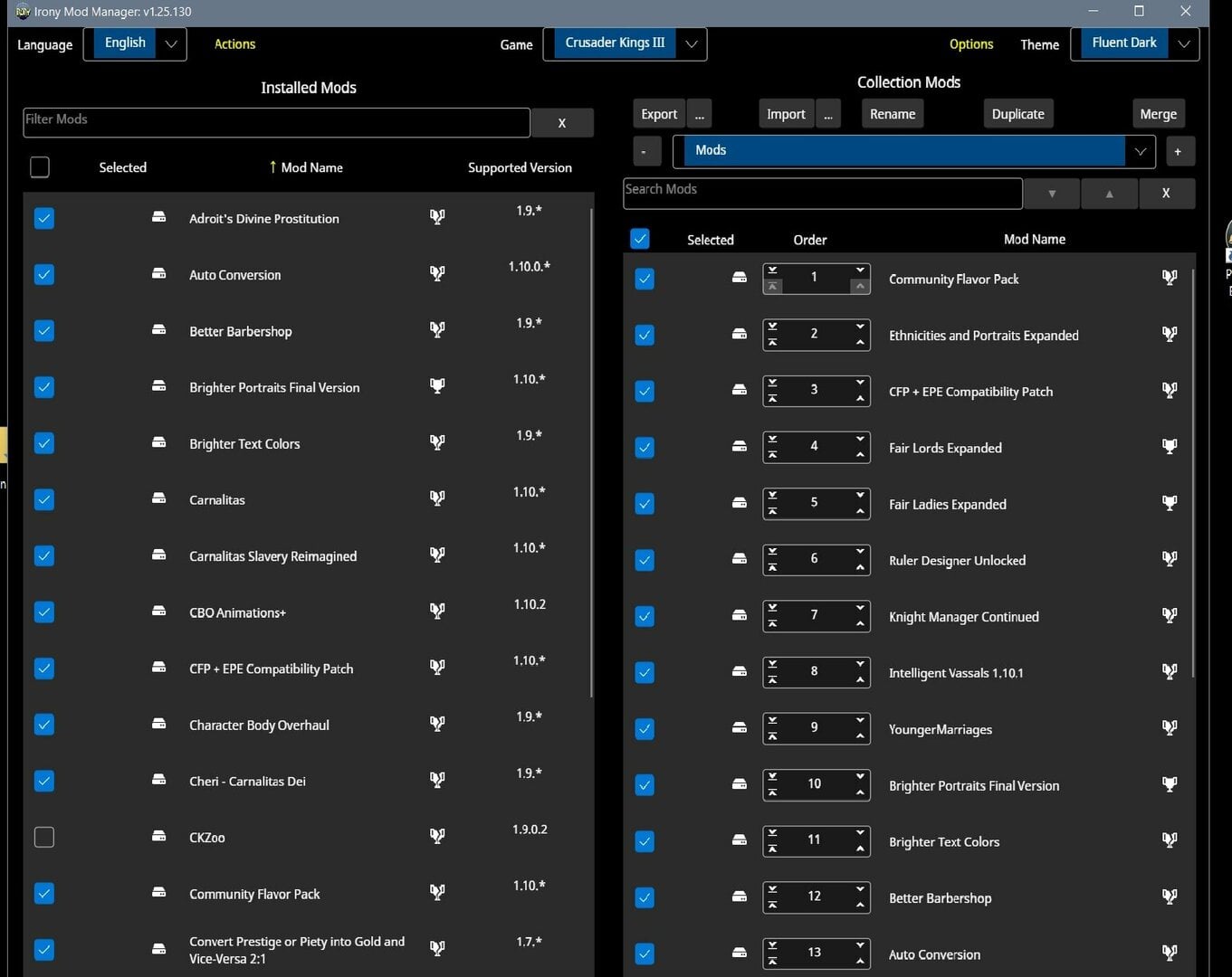Click the drive icon beside CKZoo

[159, 836]
